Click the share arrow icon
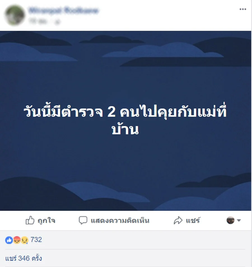This screenshot has width=252, height=267. coord(178,220)
